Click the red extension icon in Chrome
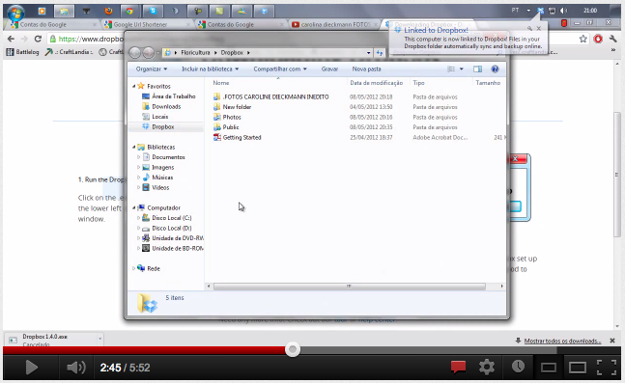 [598, 39]
